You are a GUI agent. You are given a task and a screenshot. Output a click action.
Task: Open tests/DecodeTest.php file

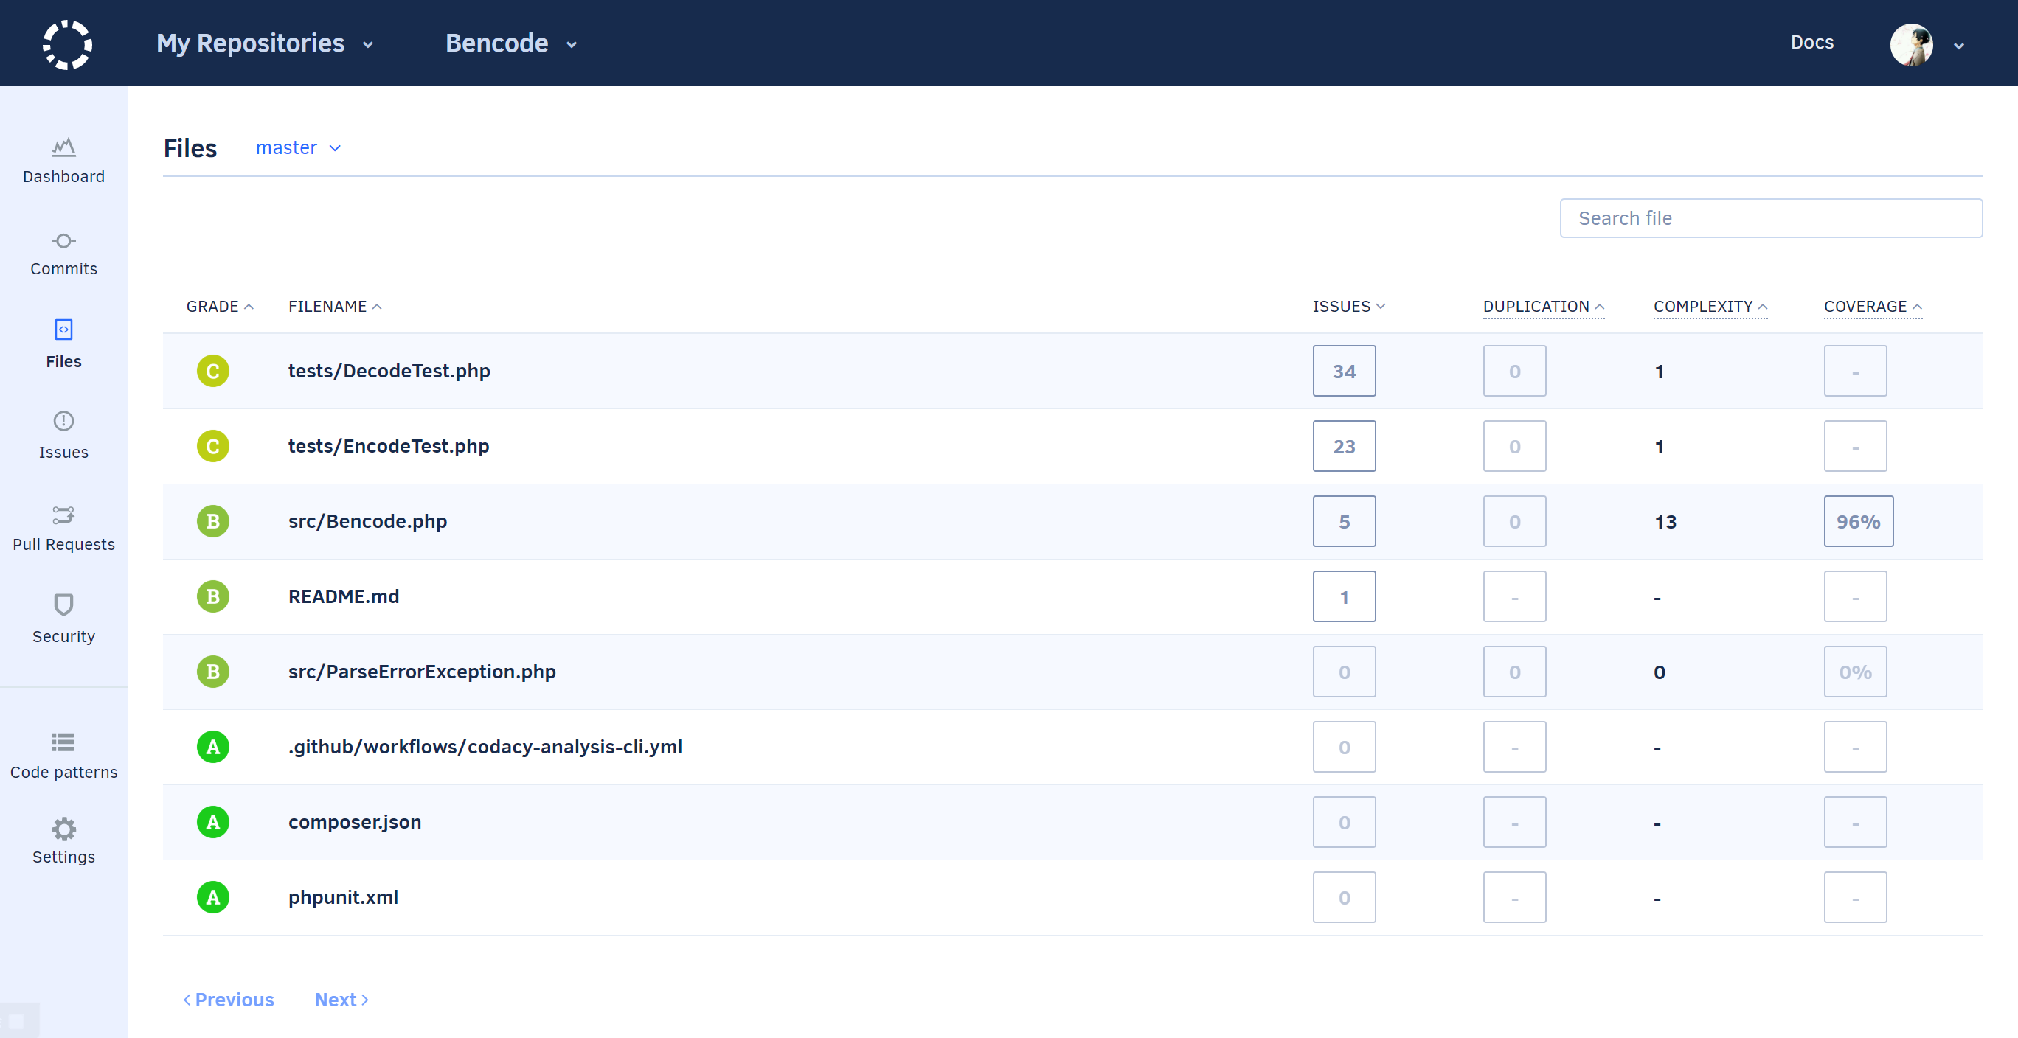[x=389, y=371]
